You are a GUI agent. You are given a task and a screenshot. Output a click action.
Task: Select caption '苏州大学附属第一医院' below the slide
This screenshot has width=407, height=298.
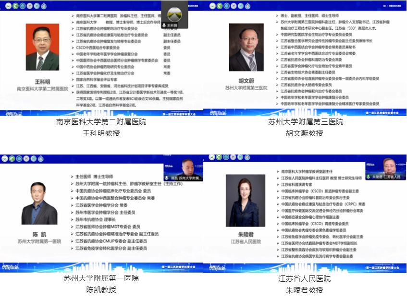point(101,278)
